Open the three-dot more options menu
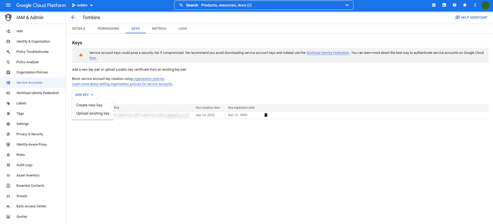The height and width of the screenshot is (224, 493). (475, 5)
